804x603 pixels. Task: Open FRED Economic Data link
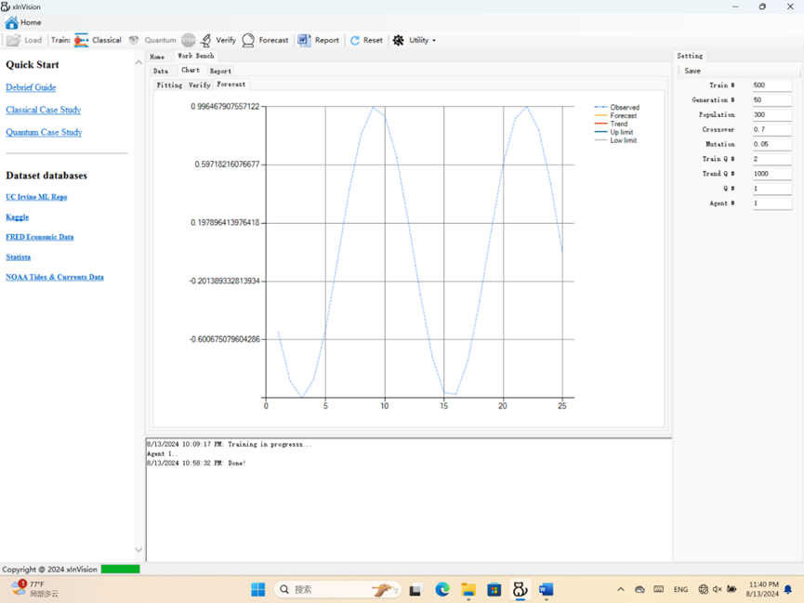pos(39,237)
